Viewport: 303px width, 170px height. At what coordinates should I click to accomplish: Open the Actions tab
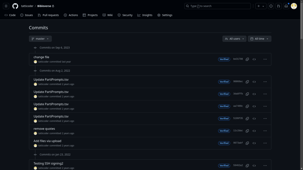point(71,15)
